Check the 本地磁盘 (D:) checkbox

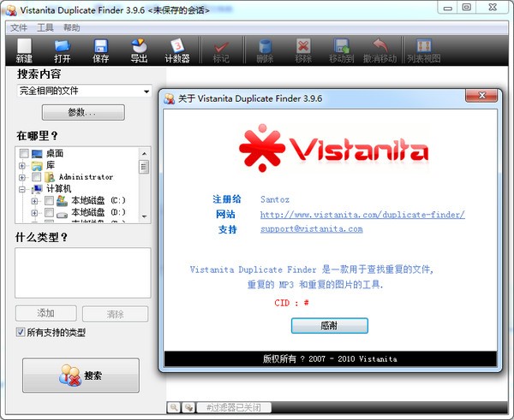[49, 212]
